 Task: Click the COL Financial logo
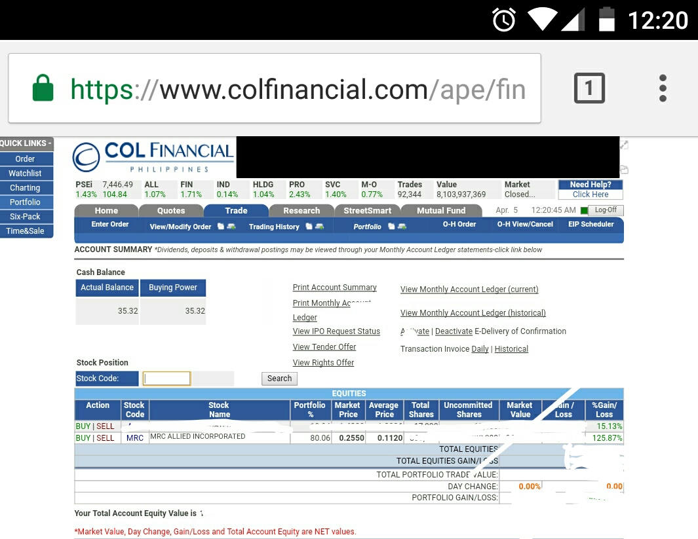click(153, 157)
